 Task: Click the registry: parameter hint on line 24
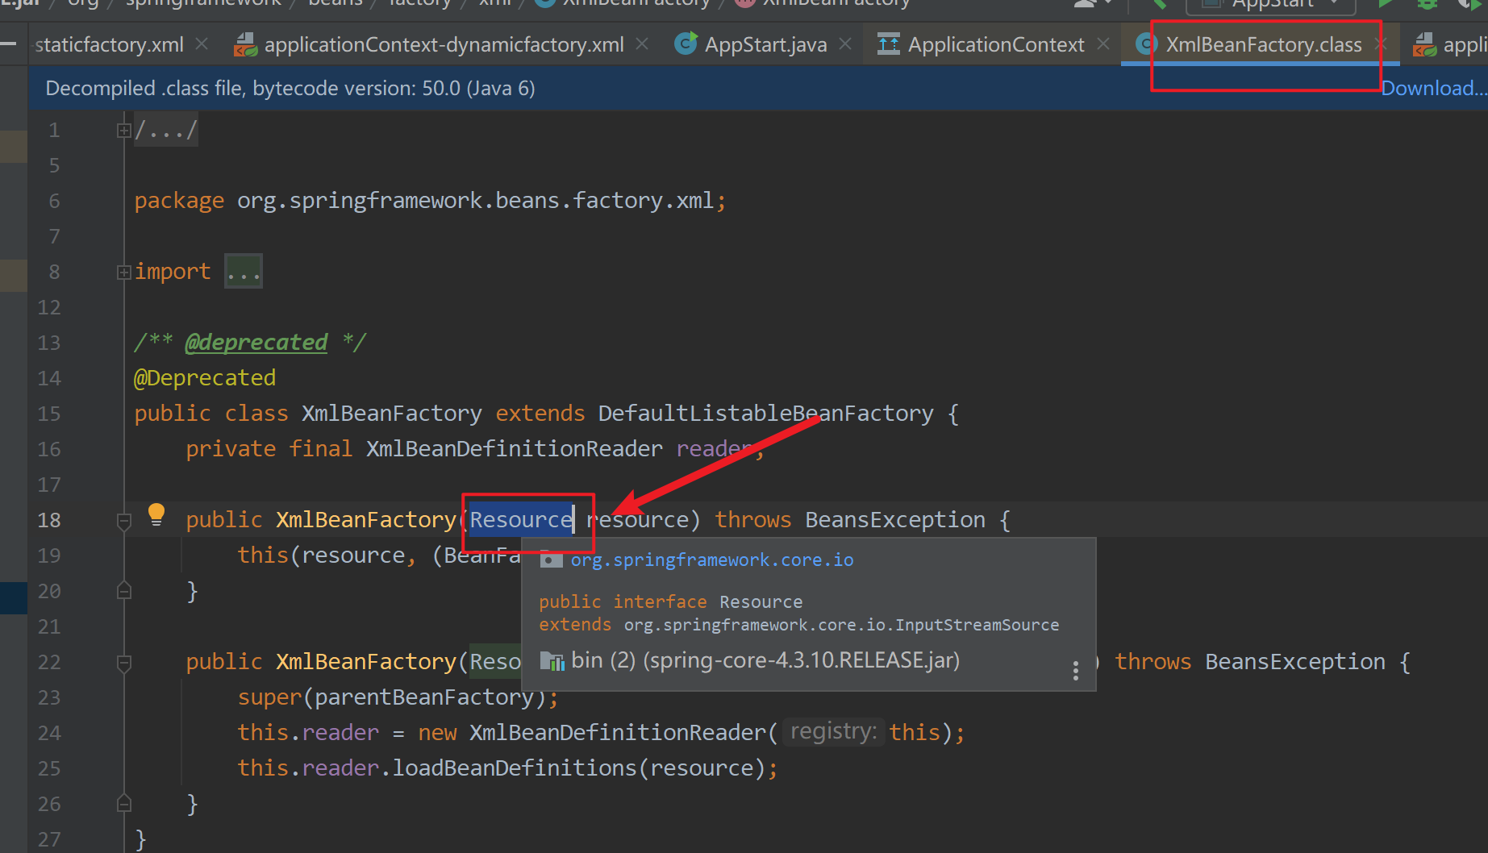pos(833,732)
